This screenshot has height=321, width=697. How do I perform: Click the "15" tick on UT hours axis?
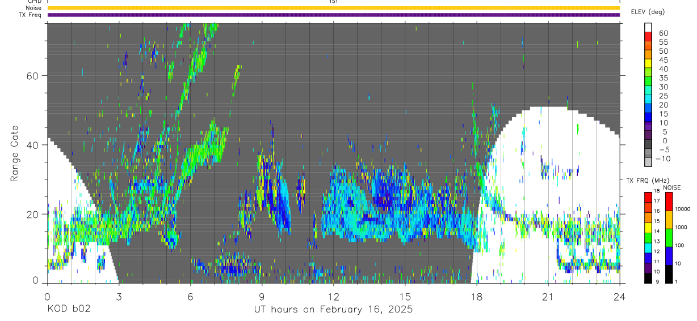coord(405,297)
